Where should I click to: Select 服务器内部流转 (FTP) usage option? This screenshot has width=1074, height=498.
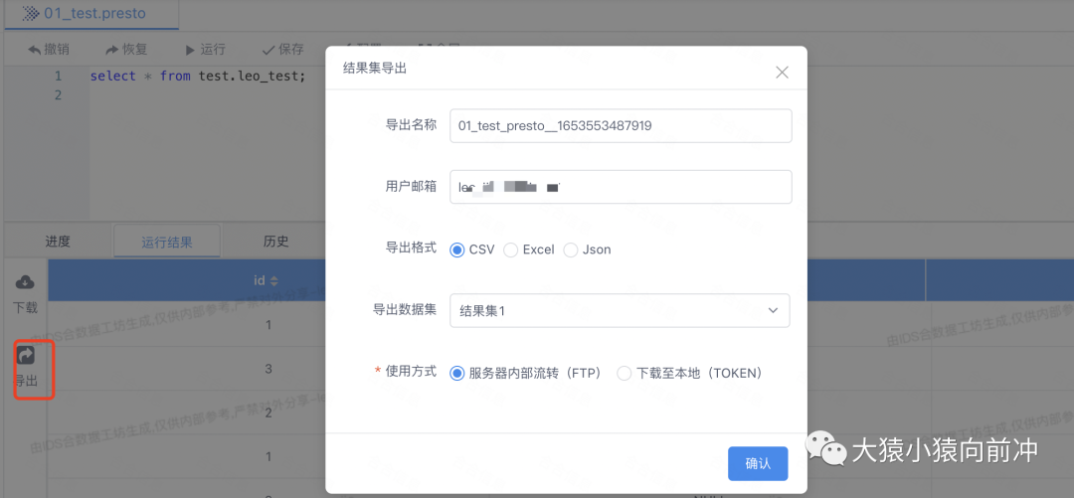[457, 373]
